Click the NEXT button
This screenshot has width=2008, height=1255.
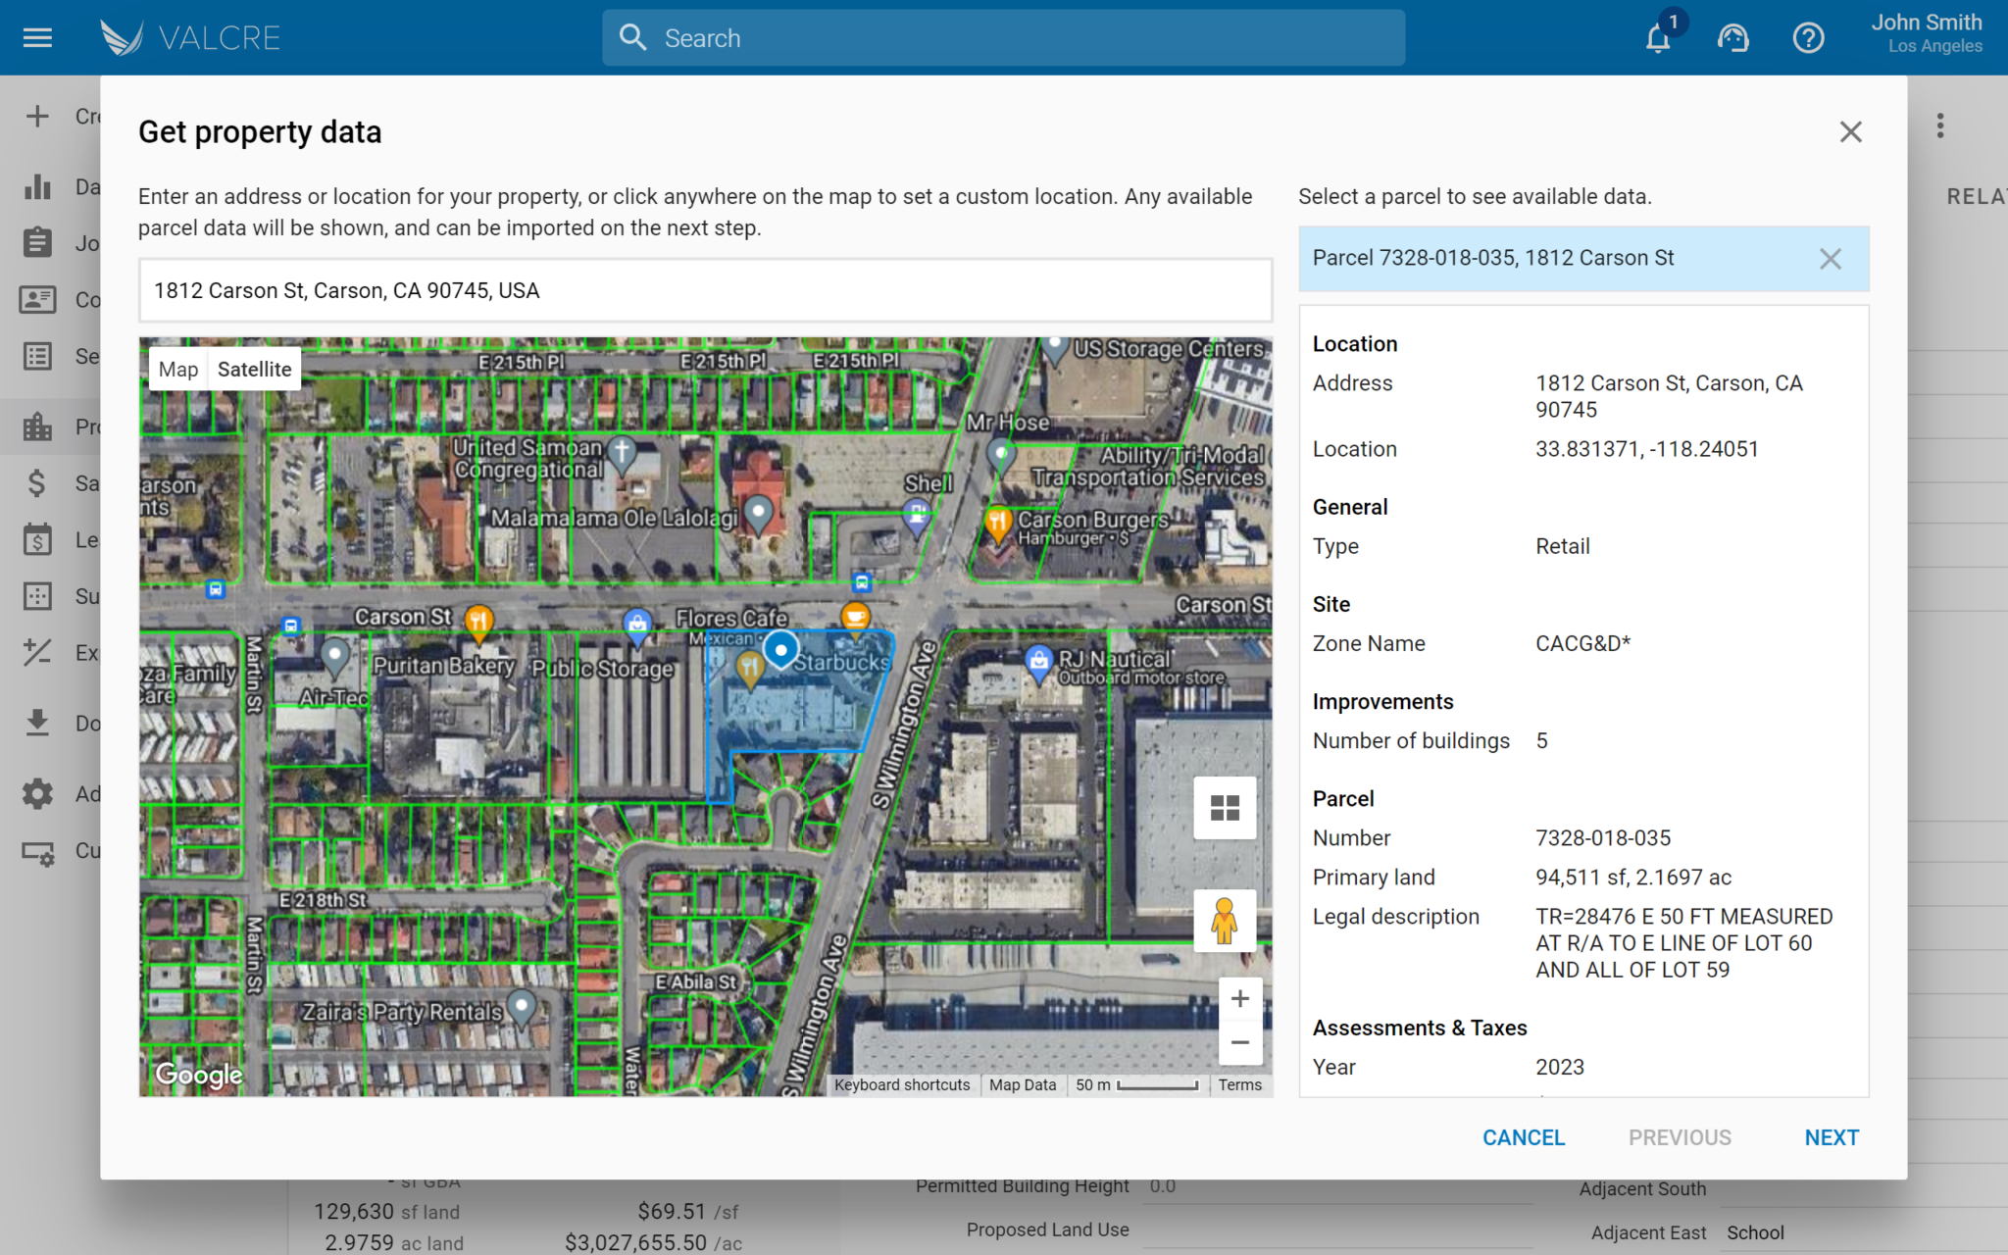pos(1831,1137)
